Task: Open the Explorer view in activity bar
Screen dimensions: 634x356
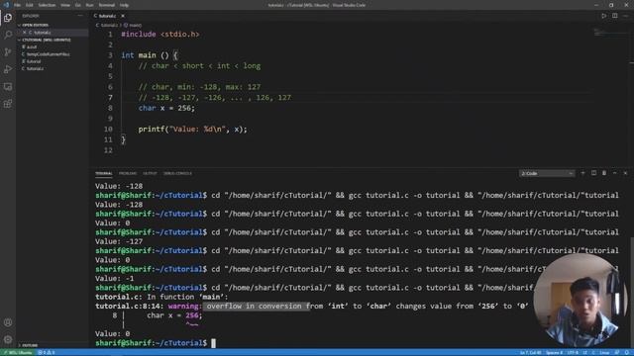Action: click(8, 18)
